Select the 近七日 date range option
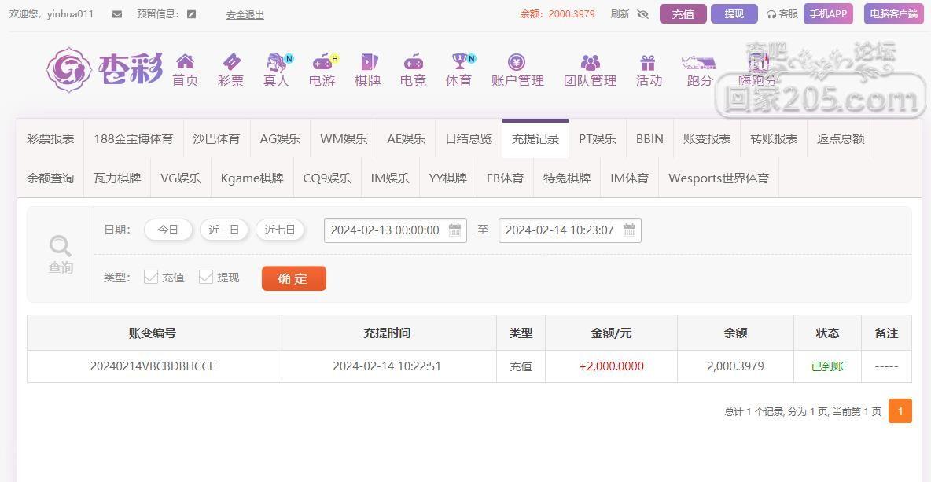This screenshot has height=482, width=931. (280, 230)
